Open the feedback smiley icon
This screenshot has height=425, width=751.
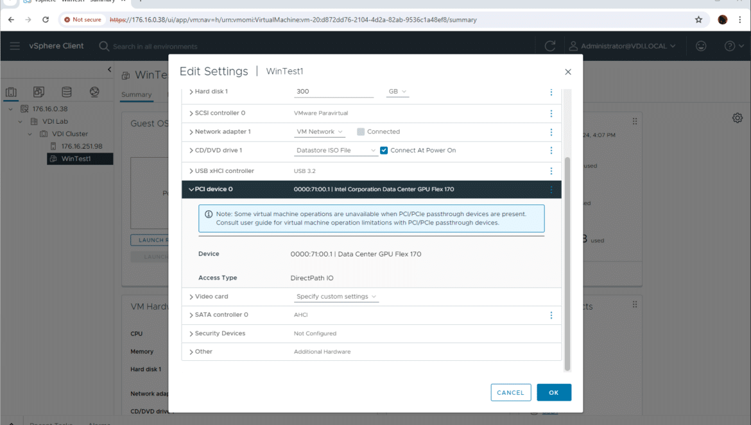tap(701, 46)
